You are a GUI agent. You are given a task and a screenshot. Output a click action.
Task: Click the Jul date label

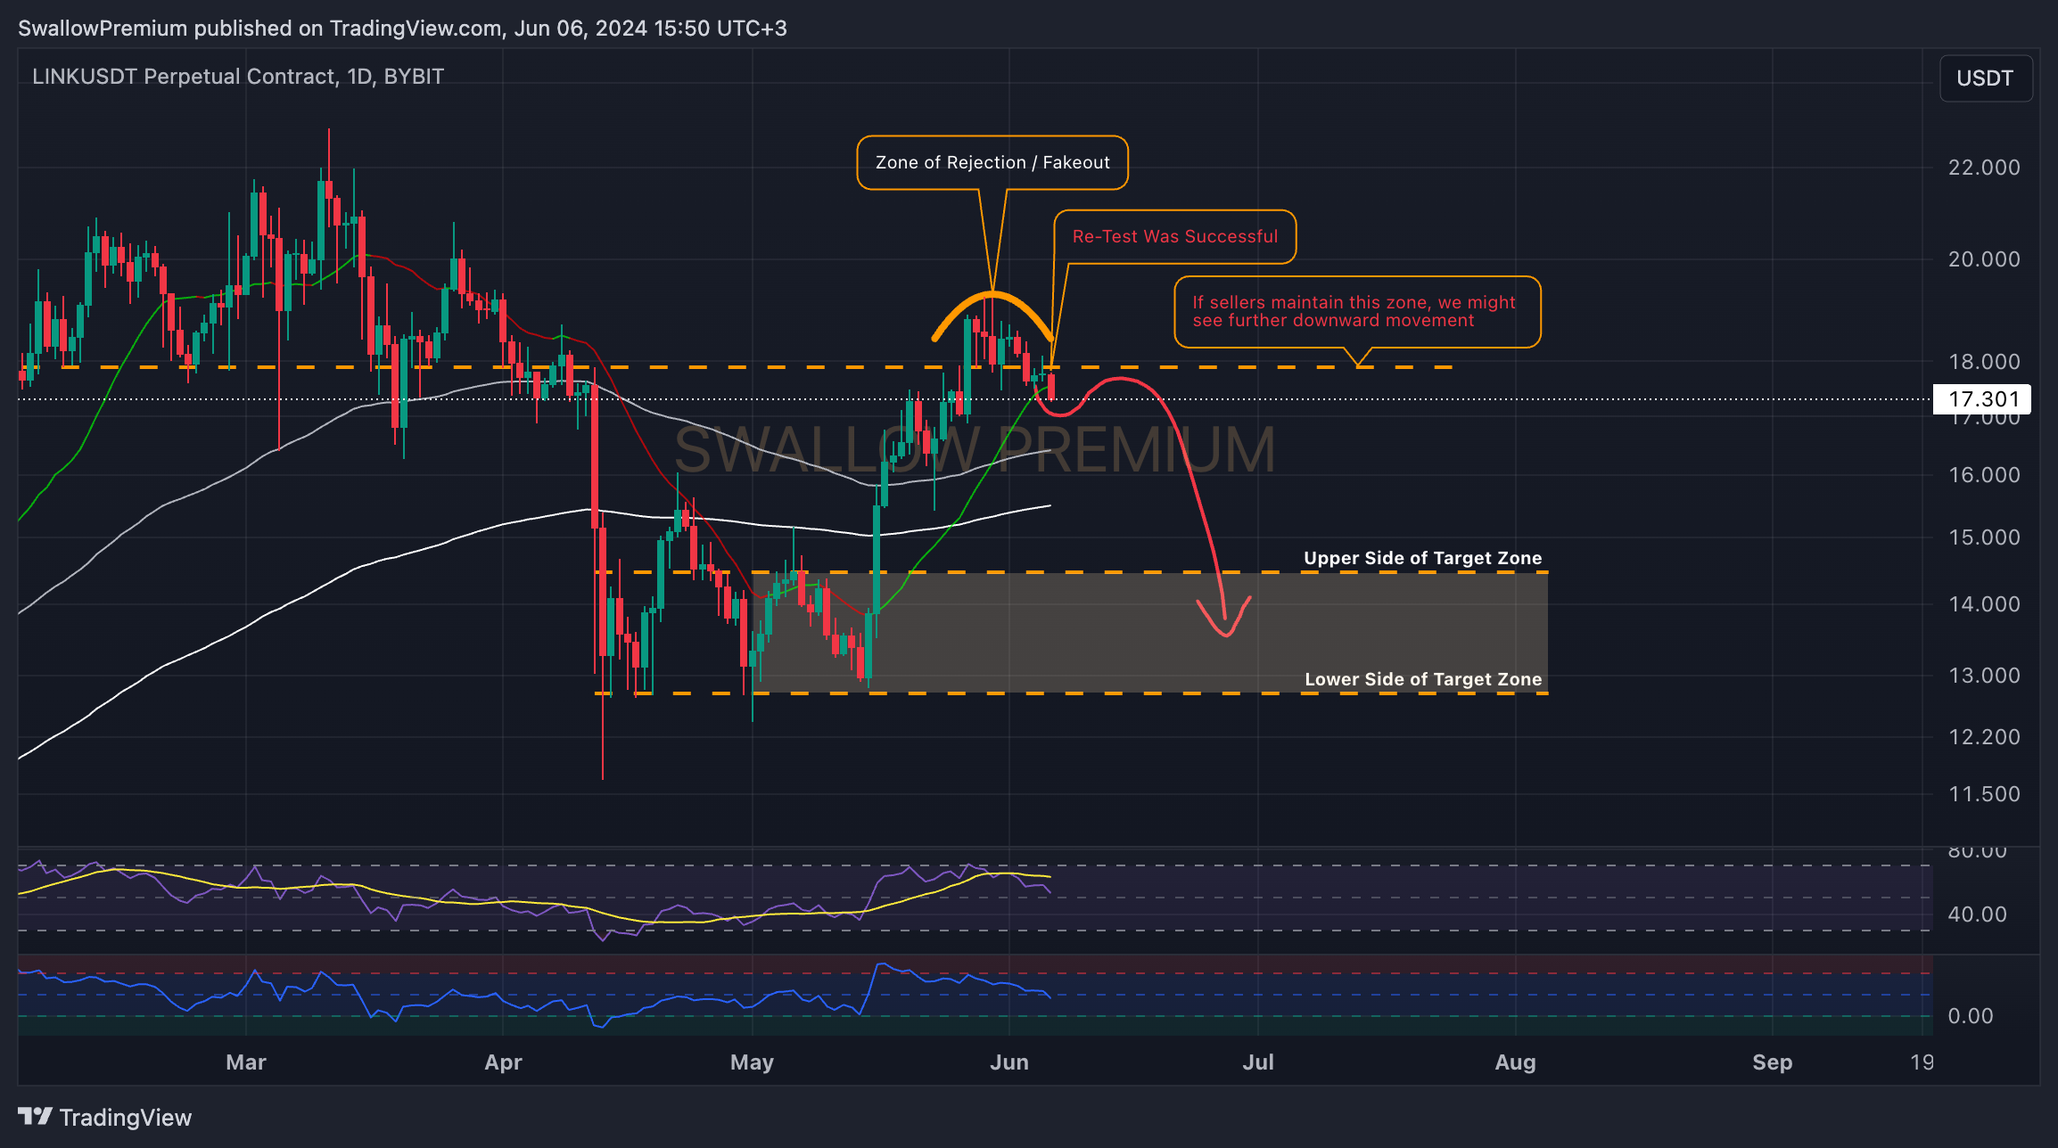click(x=1258, y=1062)
